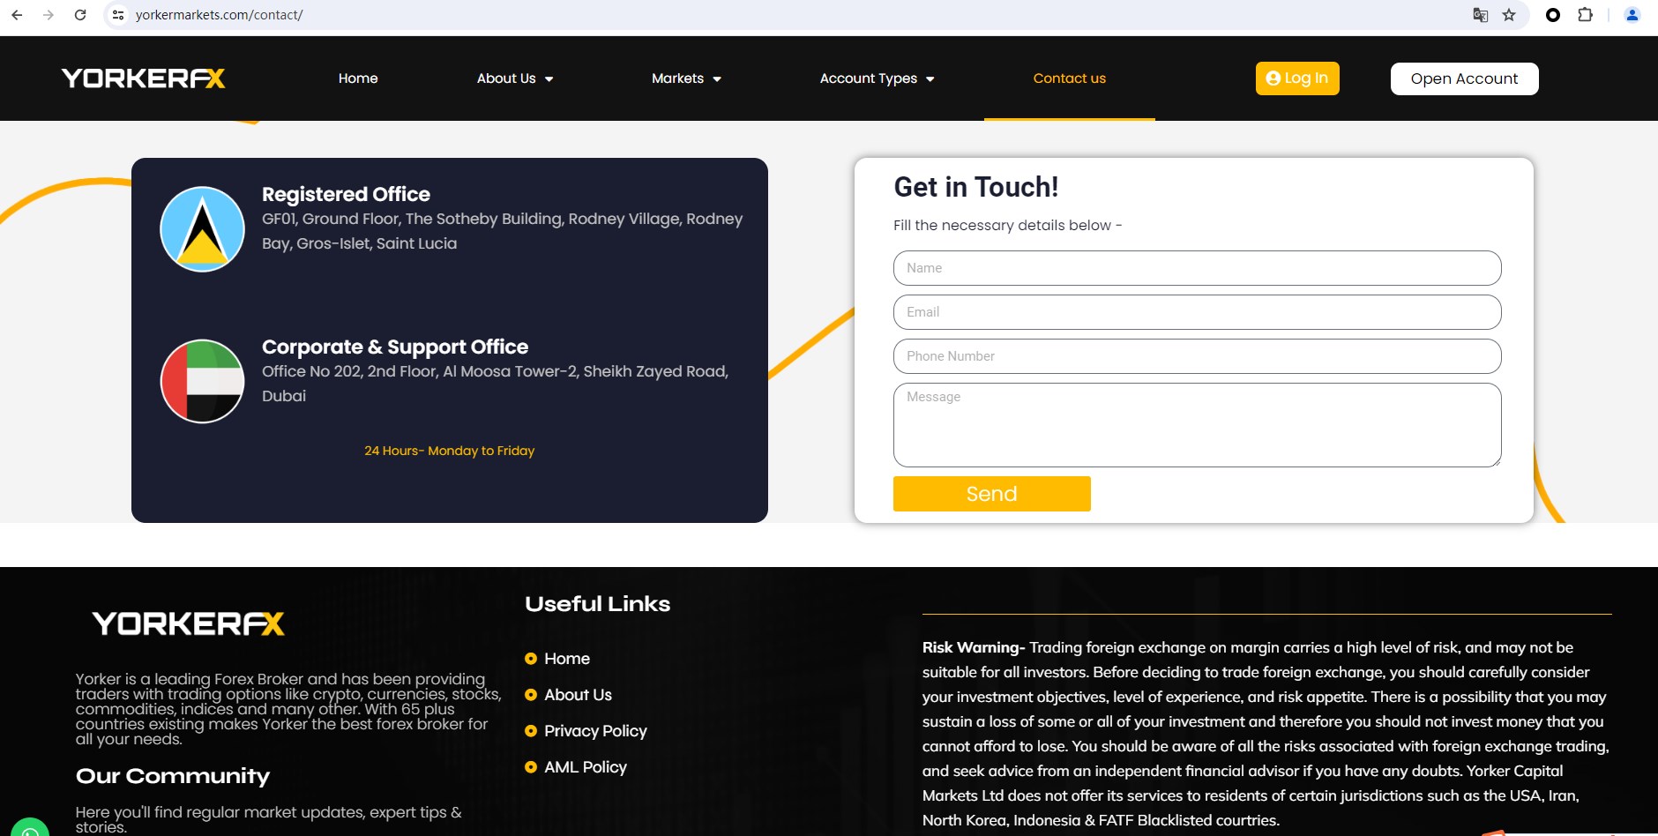The image size is (1658, 836).
Task: Click the UAE flag icon
Action: pos(202,381)
